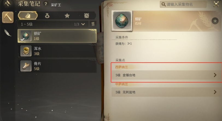
Task: Open the alarm clock timed nodes tab
Action: tap(86, 15)
